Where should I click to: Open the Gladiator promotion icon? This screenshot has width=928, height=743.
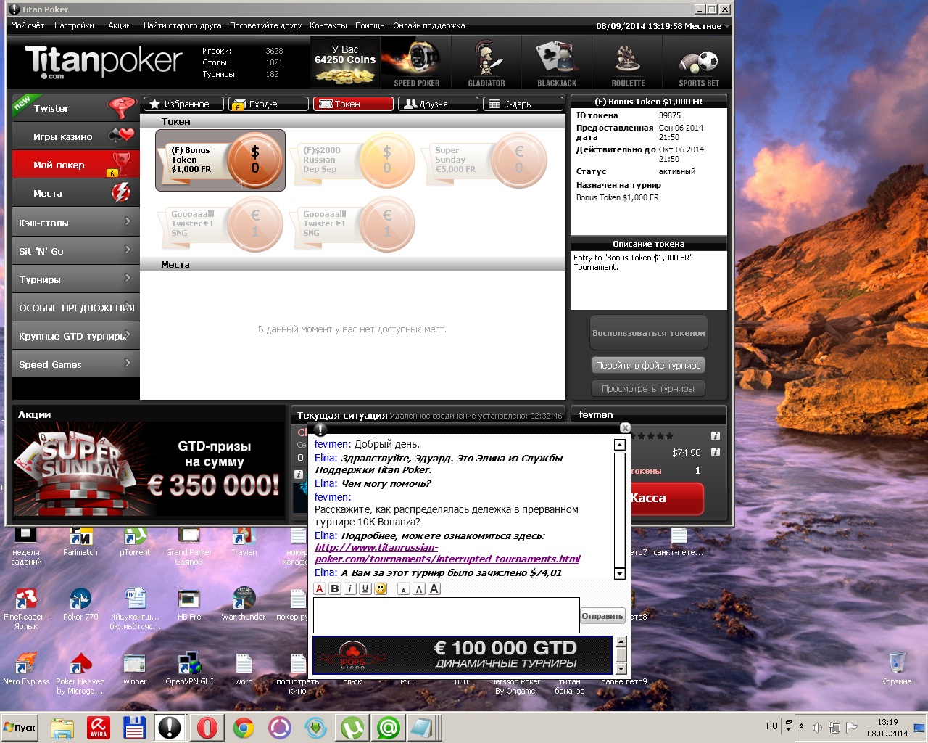click(x=486, y=63)
